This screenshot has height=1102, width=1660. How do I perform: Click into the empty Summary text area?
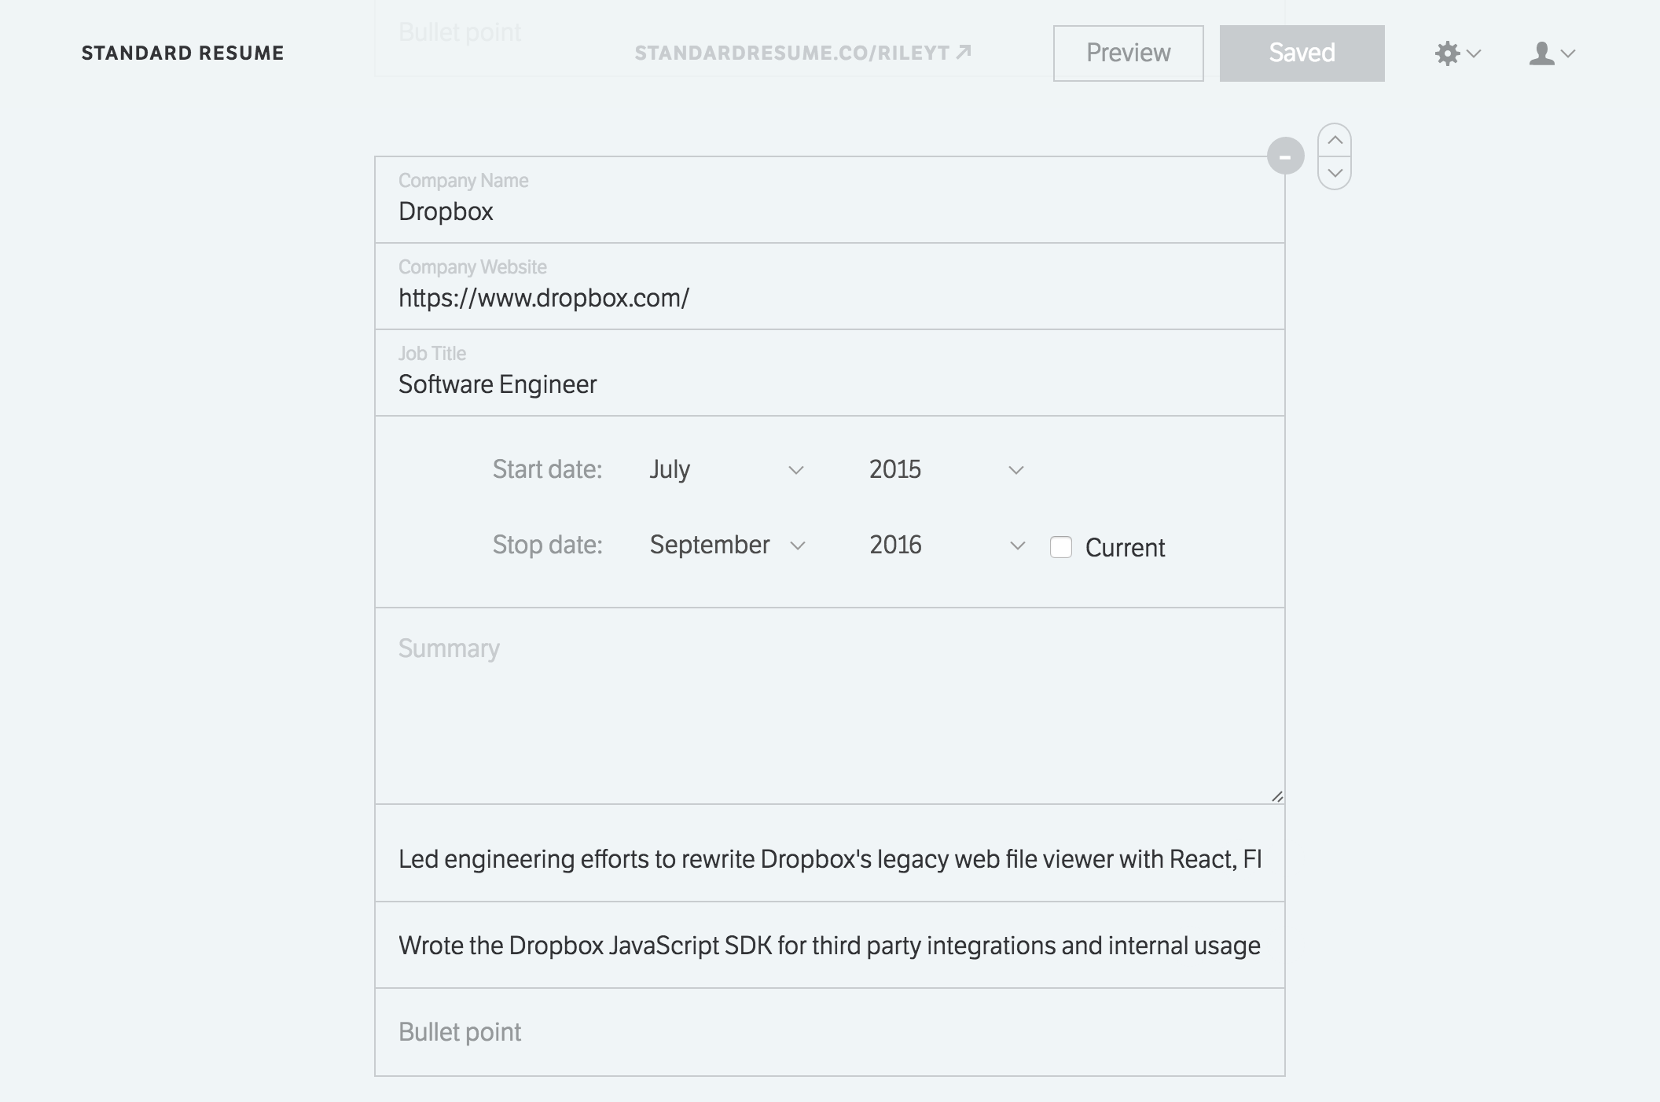pos(829,707)
